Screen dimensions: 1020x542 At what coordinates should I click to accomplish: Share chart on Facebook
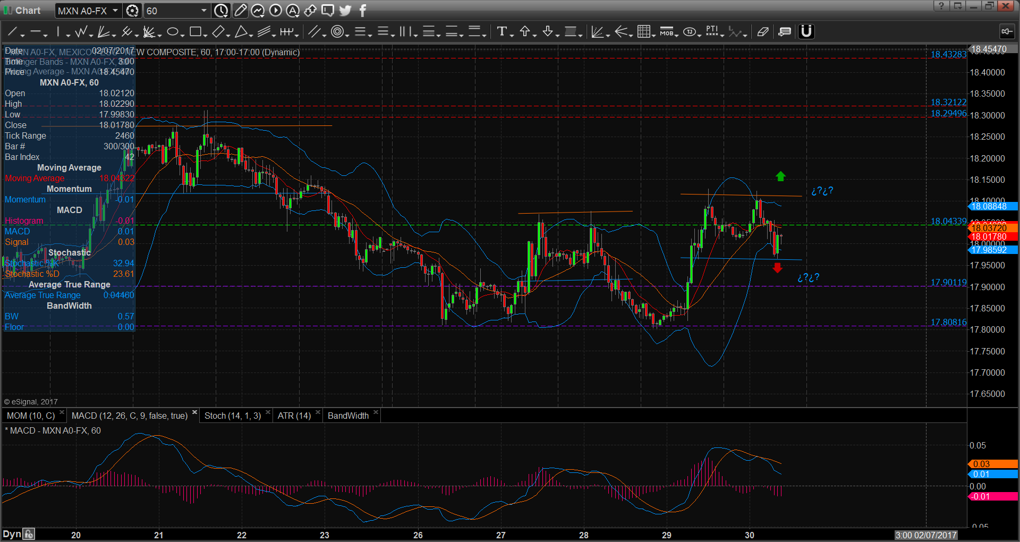coord(363,10)
